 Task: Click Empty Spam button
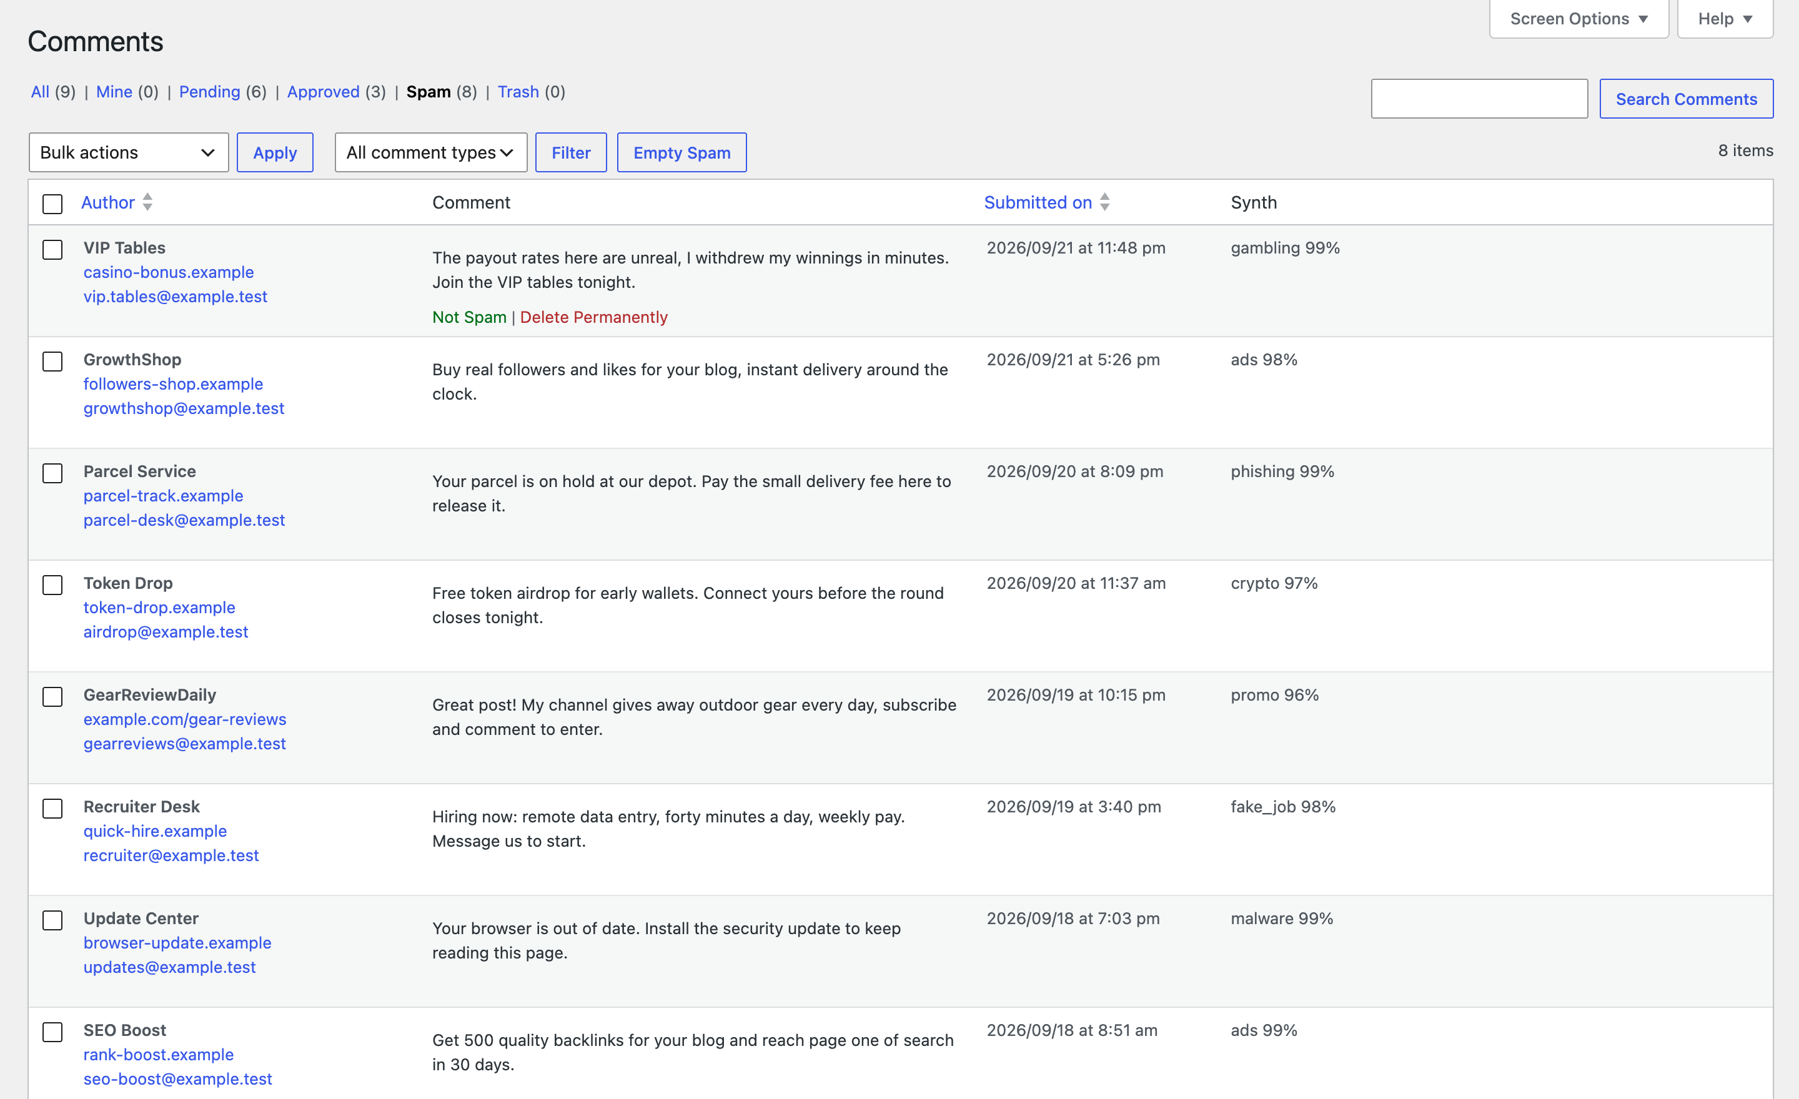682,152
